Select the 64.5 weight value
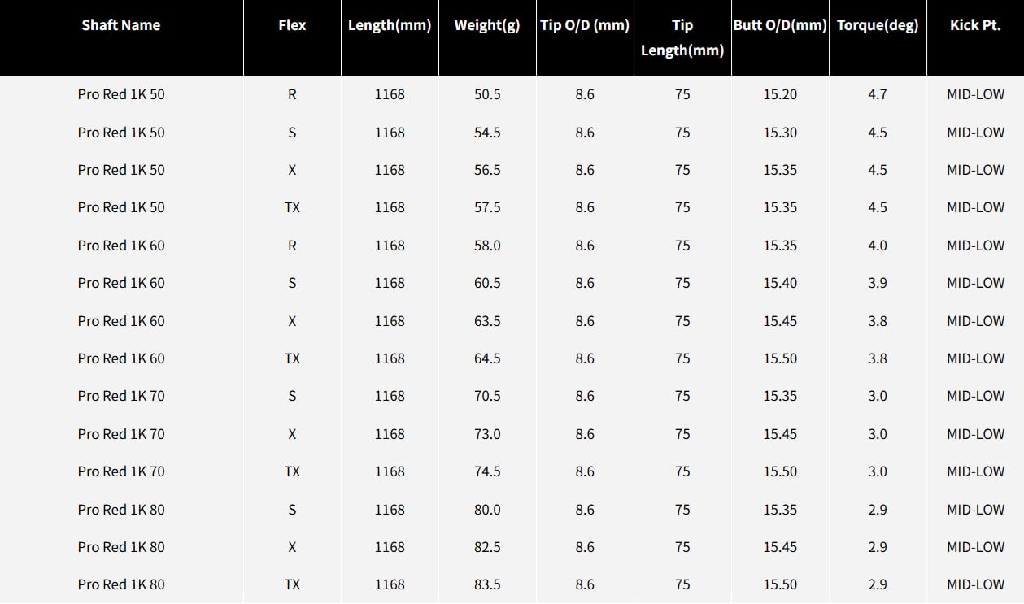The width and height of the screenshot is (1024, 604). pyautogui.click(x=487, y=358)
